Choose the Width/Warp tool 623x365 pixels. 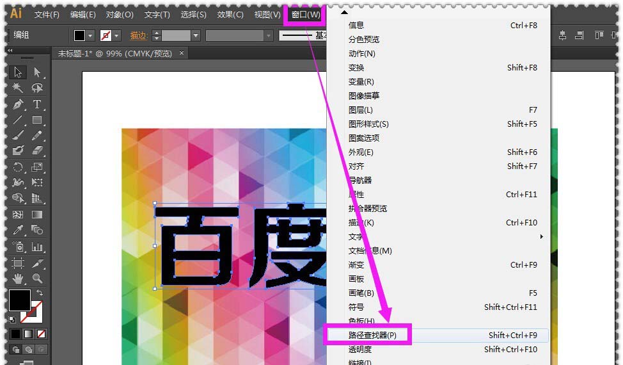coord(18,182)
